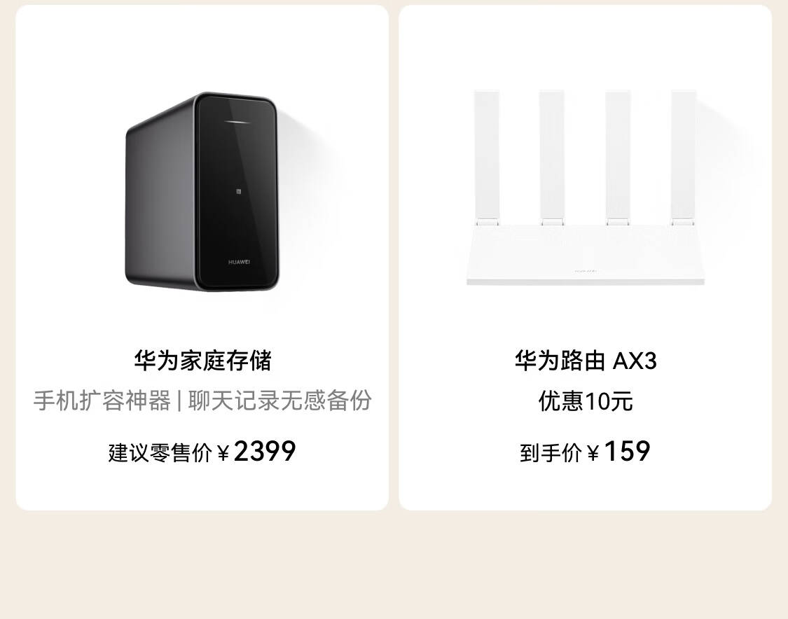Click the 聊天记录无感备份 description text
This screenshot has width=788, height=619.
click(280, 401)
